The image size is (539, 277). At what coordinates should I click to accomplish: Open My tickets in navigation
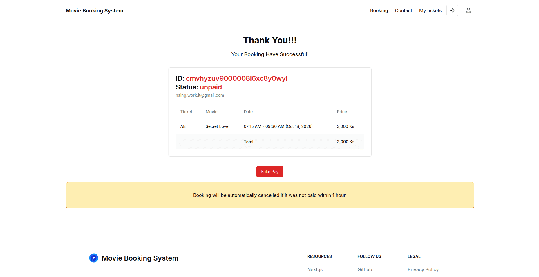click(430, 10)
